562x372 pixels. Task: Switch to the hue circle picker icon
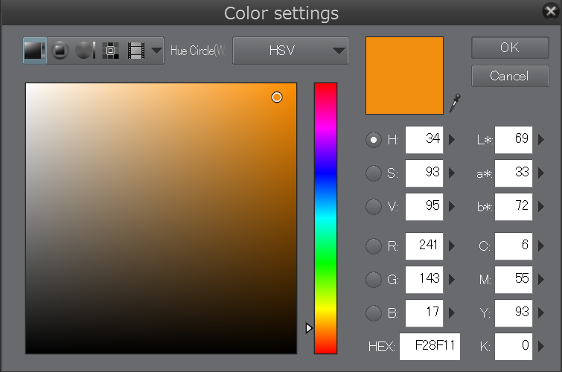(x=60, y=51)
